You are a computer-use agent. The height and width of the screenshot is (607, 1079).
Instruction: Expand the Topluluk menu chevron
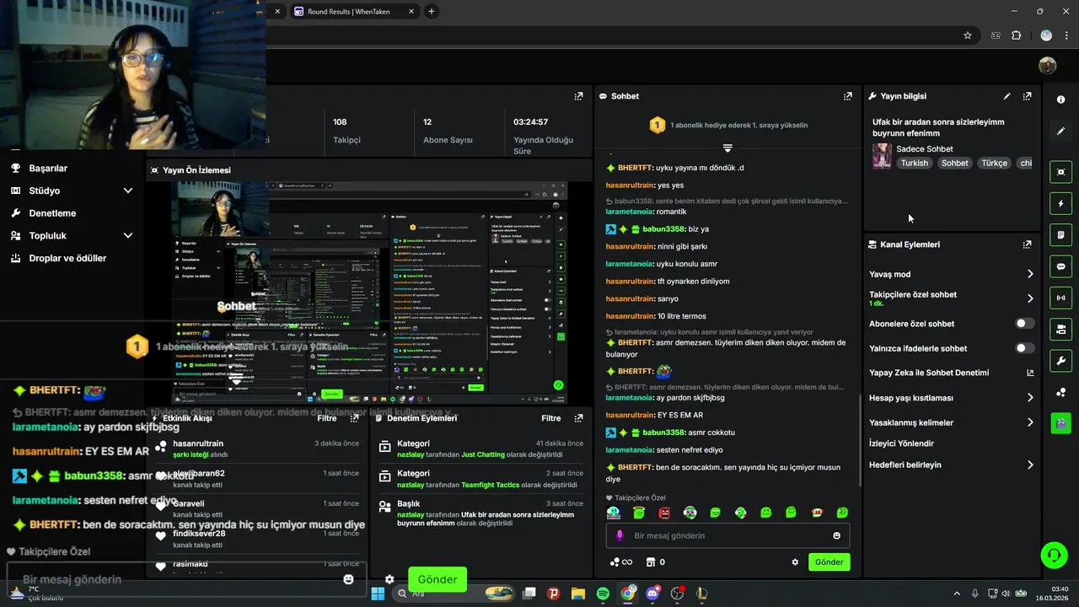point(128,236)
